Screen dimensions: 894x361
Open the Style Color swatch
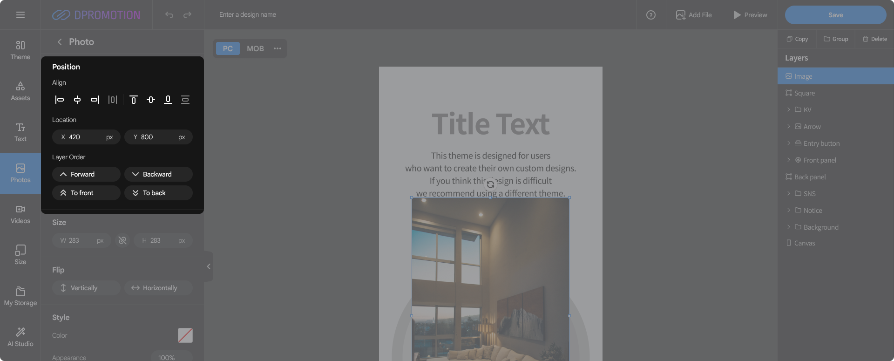click(185, 335)
